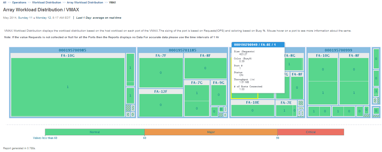Go to the All breadcrumb link
The width and height of the screenshot is (382, 152).
click(5, 3)
